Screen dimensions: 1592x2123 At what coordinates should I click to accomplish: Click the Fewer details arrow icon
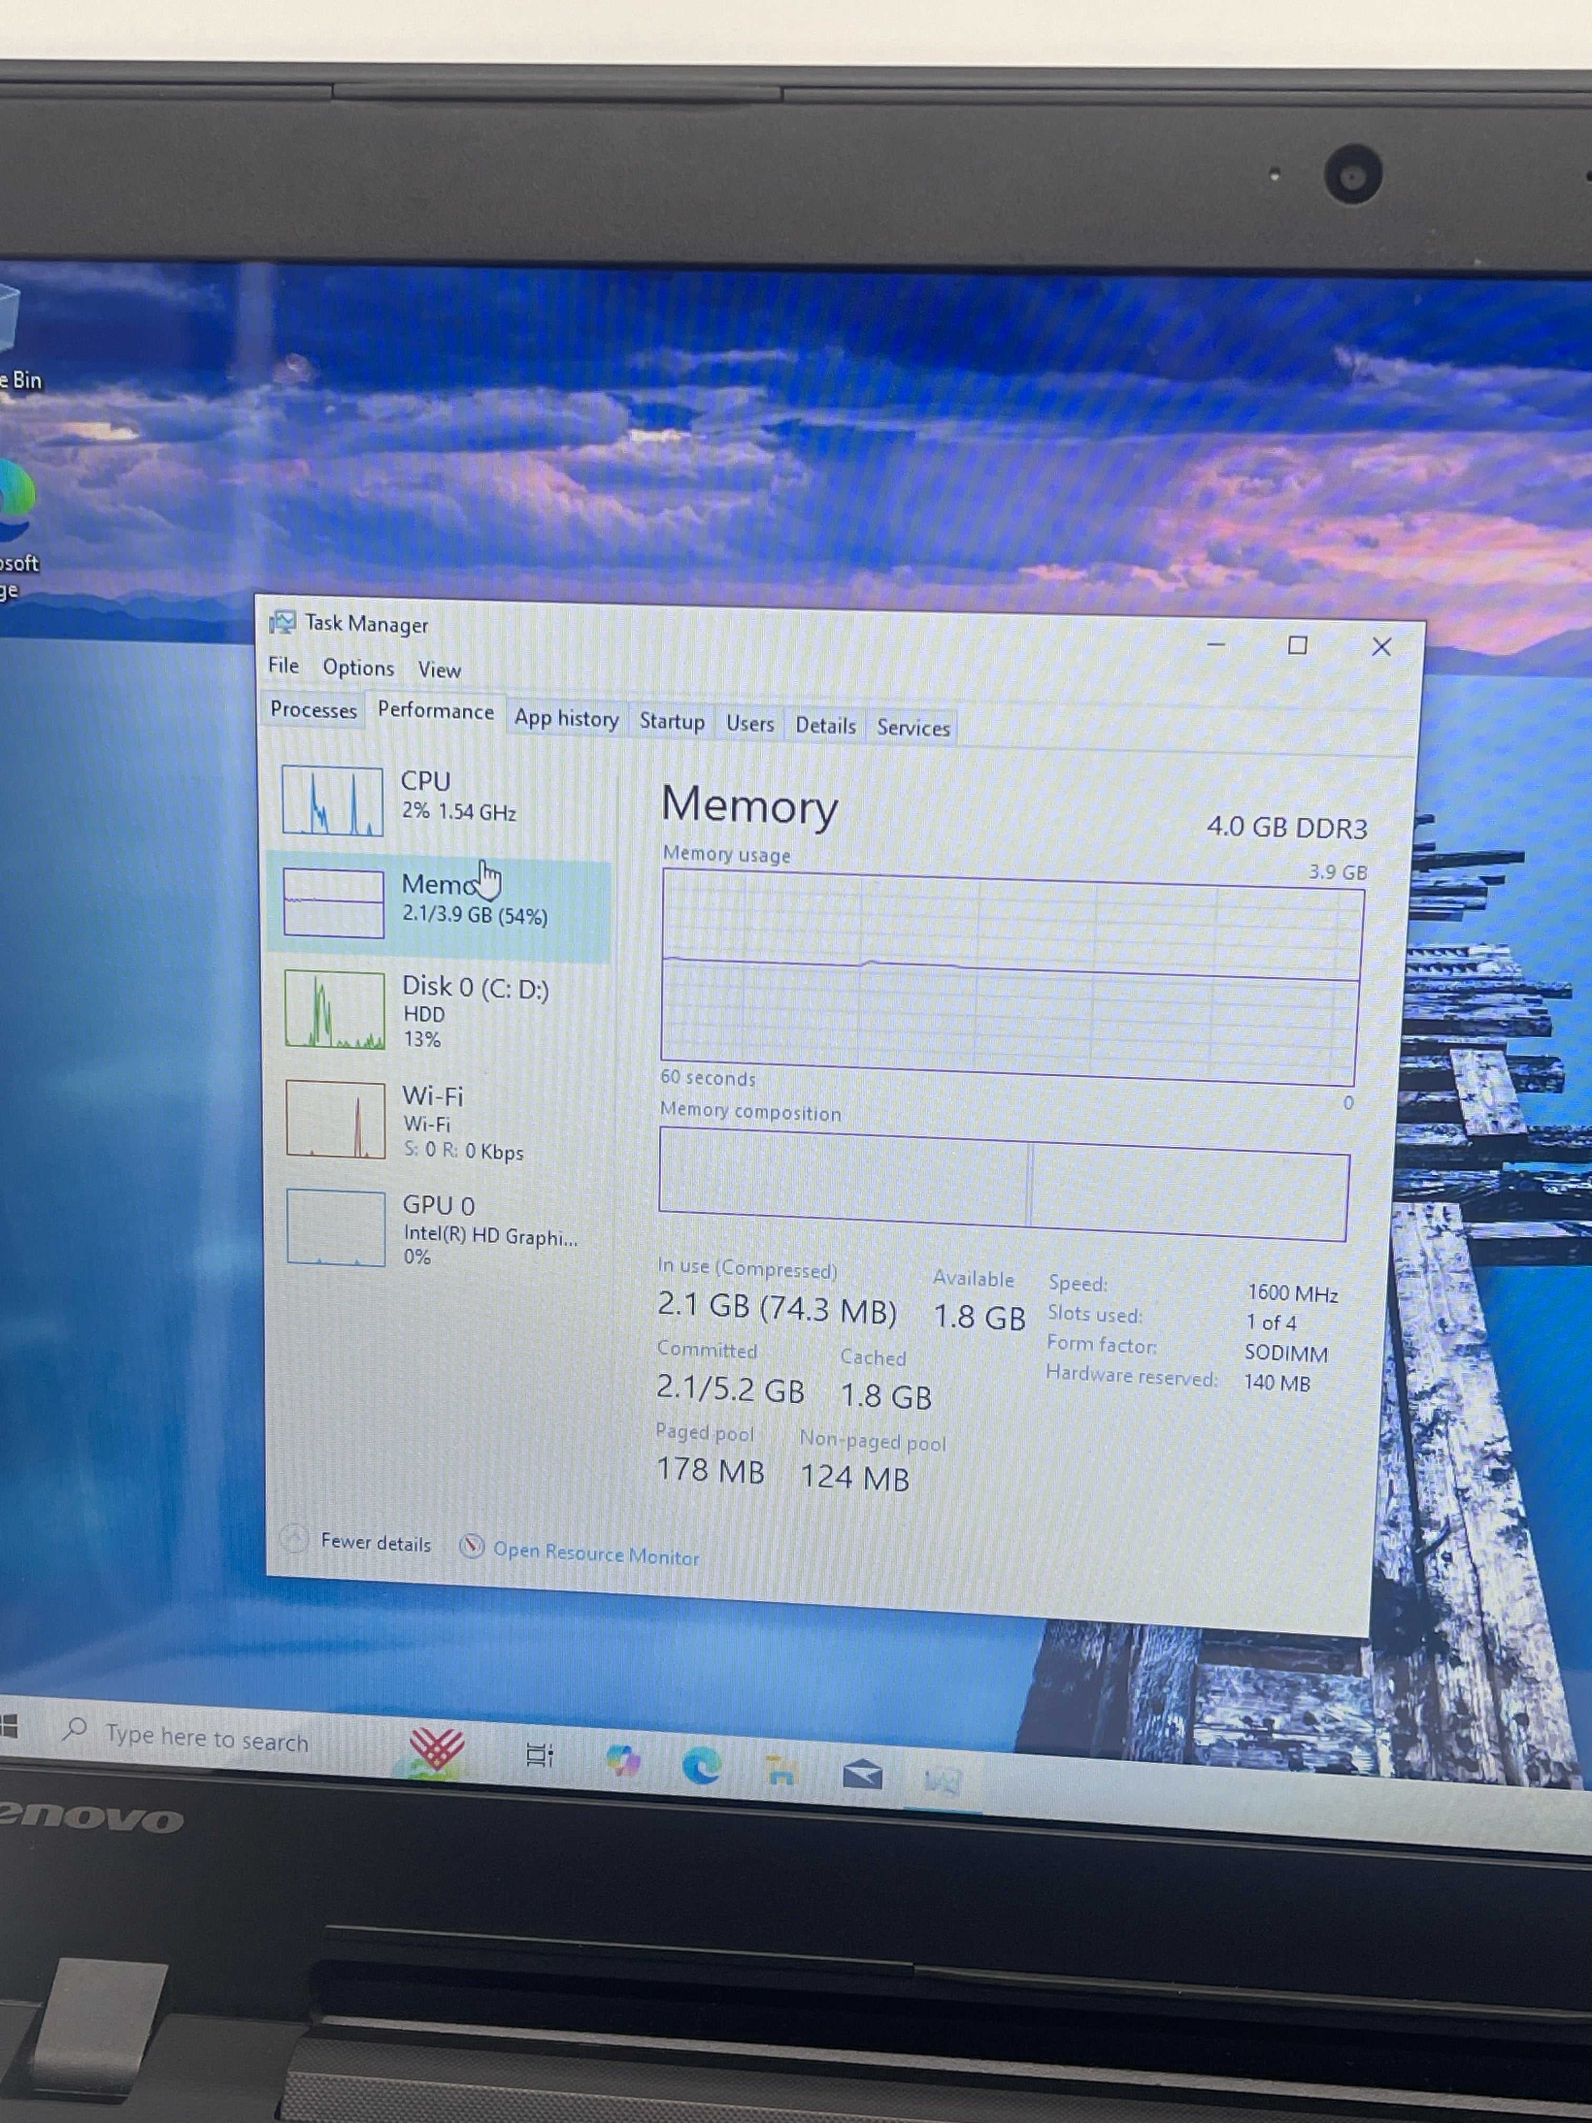294,1540
